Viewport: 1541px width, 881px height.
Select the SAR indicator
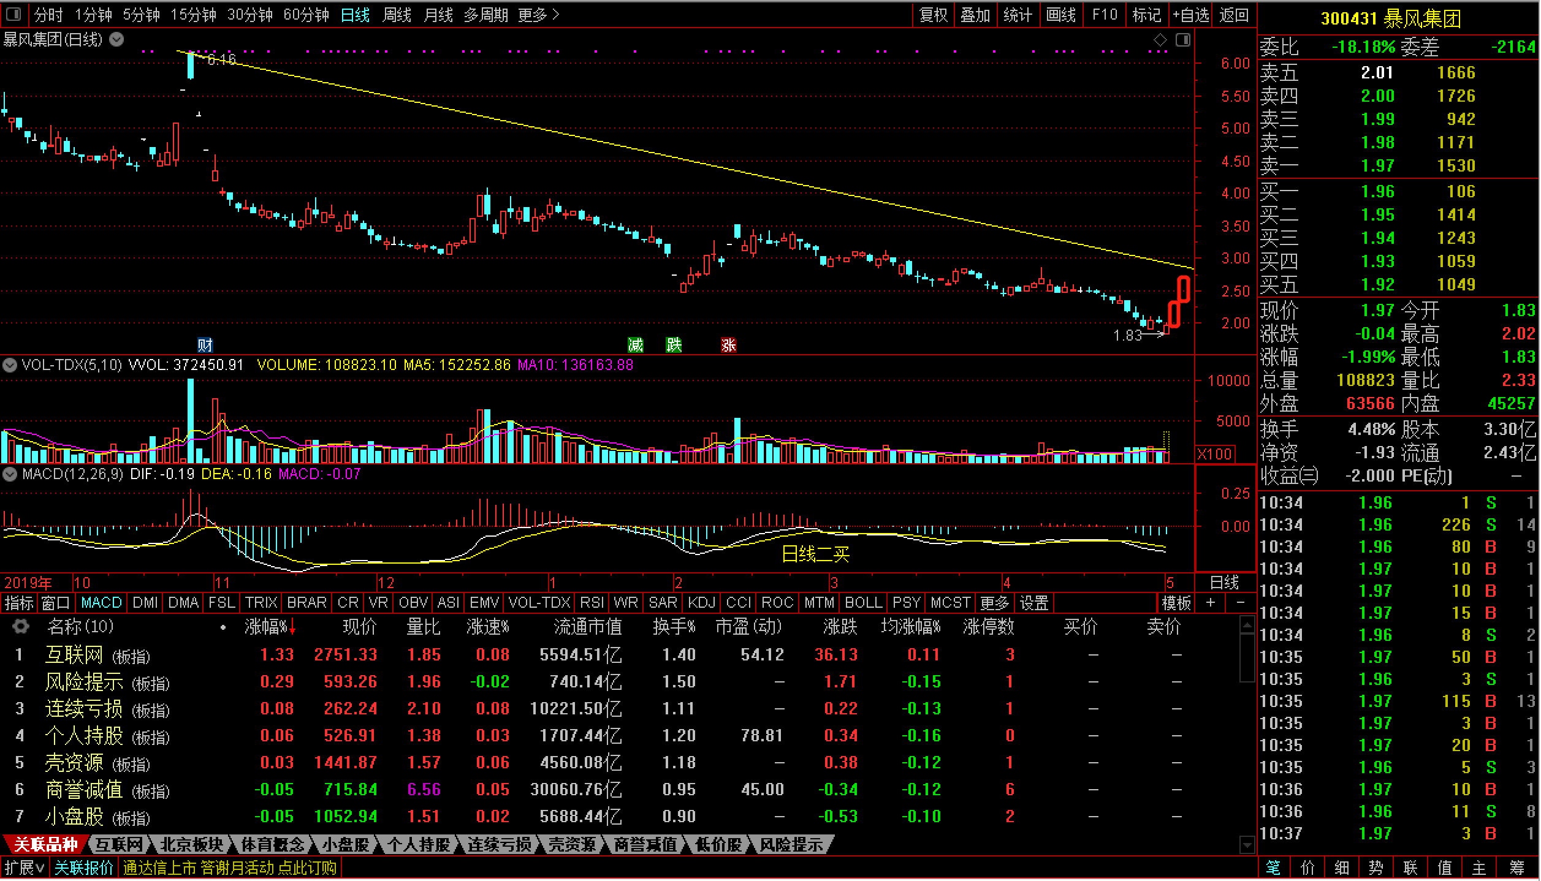coord(663,603)
